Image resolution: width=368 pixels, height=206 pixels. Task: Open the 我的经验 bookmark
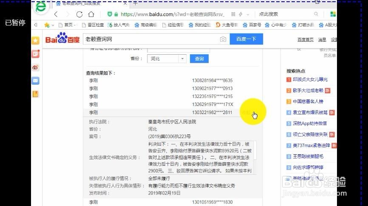tap(199, 25)
